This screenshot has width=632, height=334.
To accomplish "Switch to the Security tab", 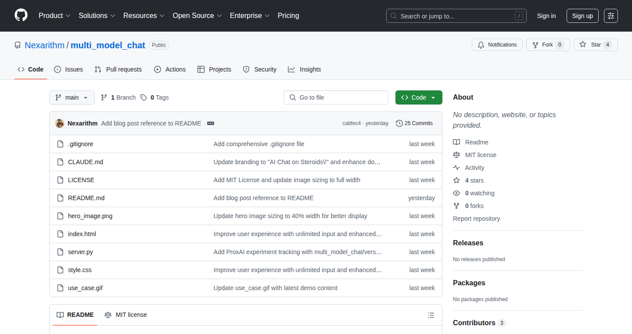I will (x=260, y=69).
